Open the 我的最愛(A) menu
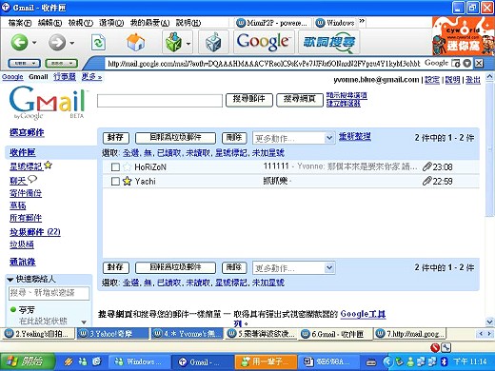The height and width of the screenshot is (371, 495). (149, 23)
